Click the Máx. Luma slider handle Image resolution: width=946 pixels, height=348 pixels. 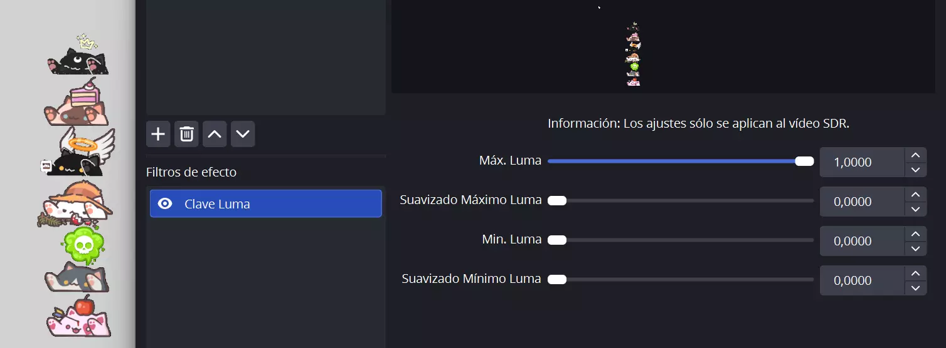(804, 161)
